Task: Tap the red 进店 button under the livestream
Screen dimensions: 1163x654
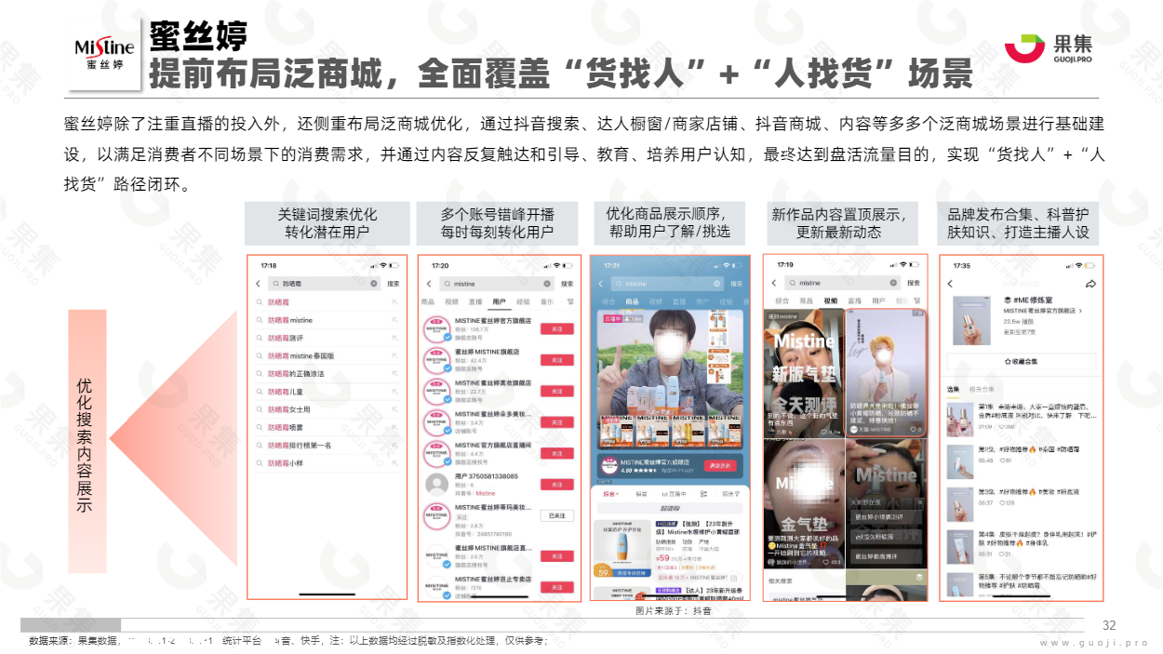Action: coord(721,466)
